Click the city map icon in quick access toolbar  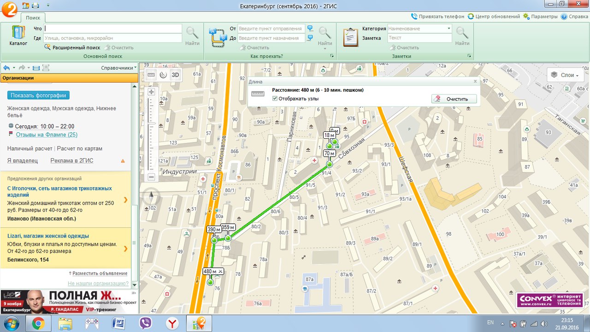(x=25, y=5)
